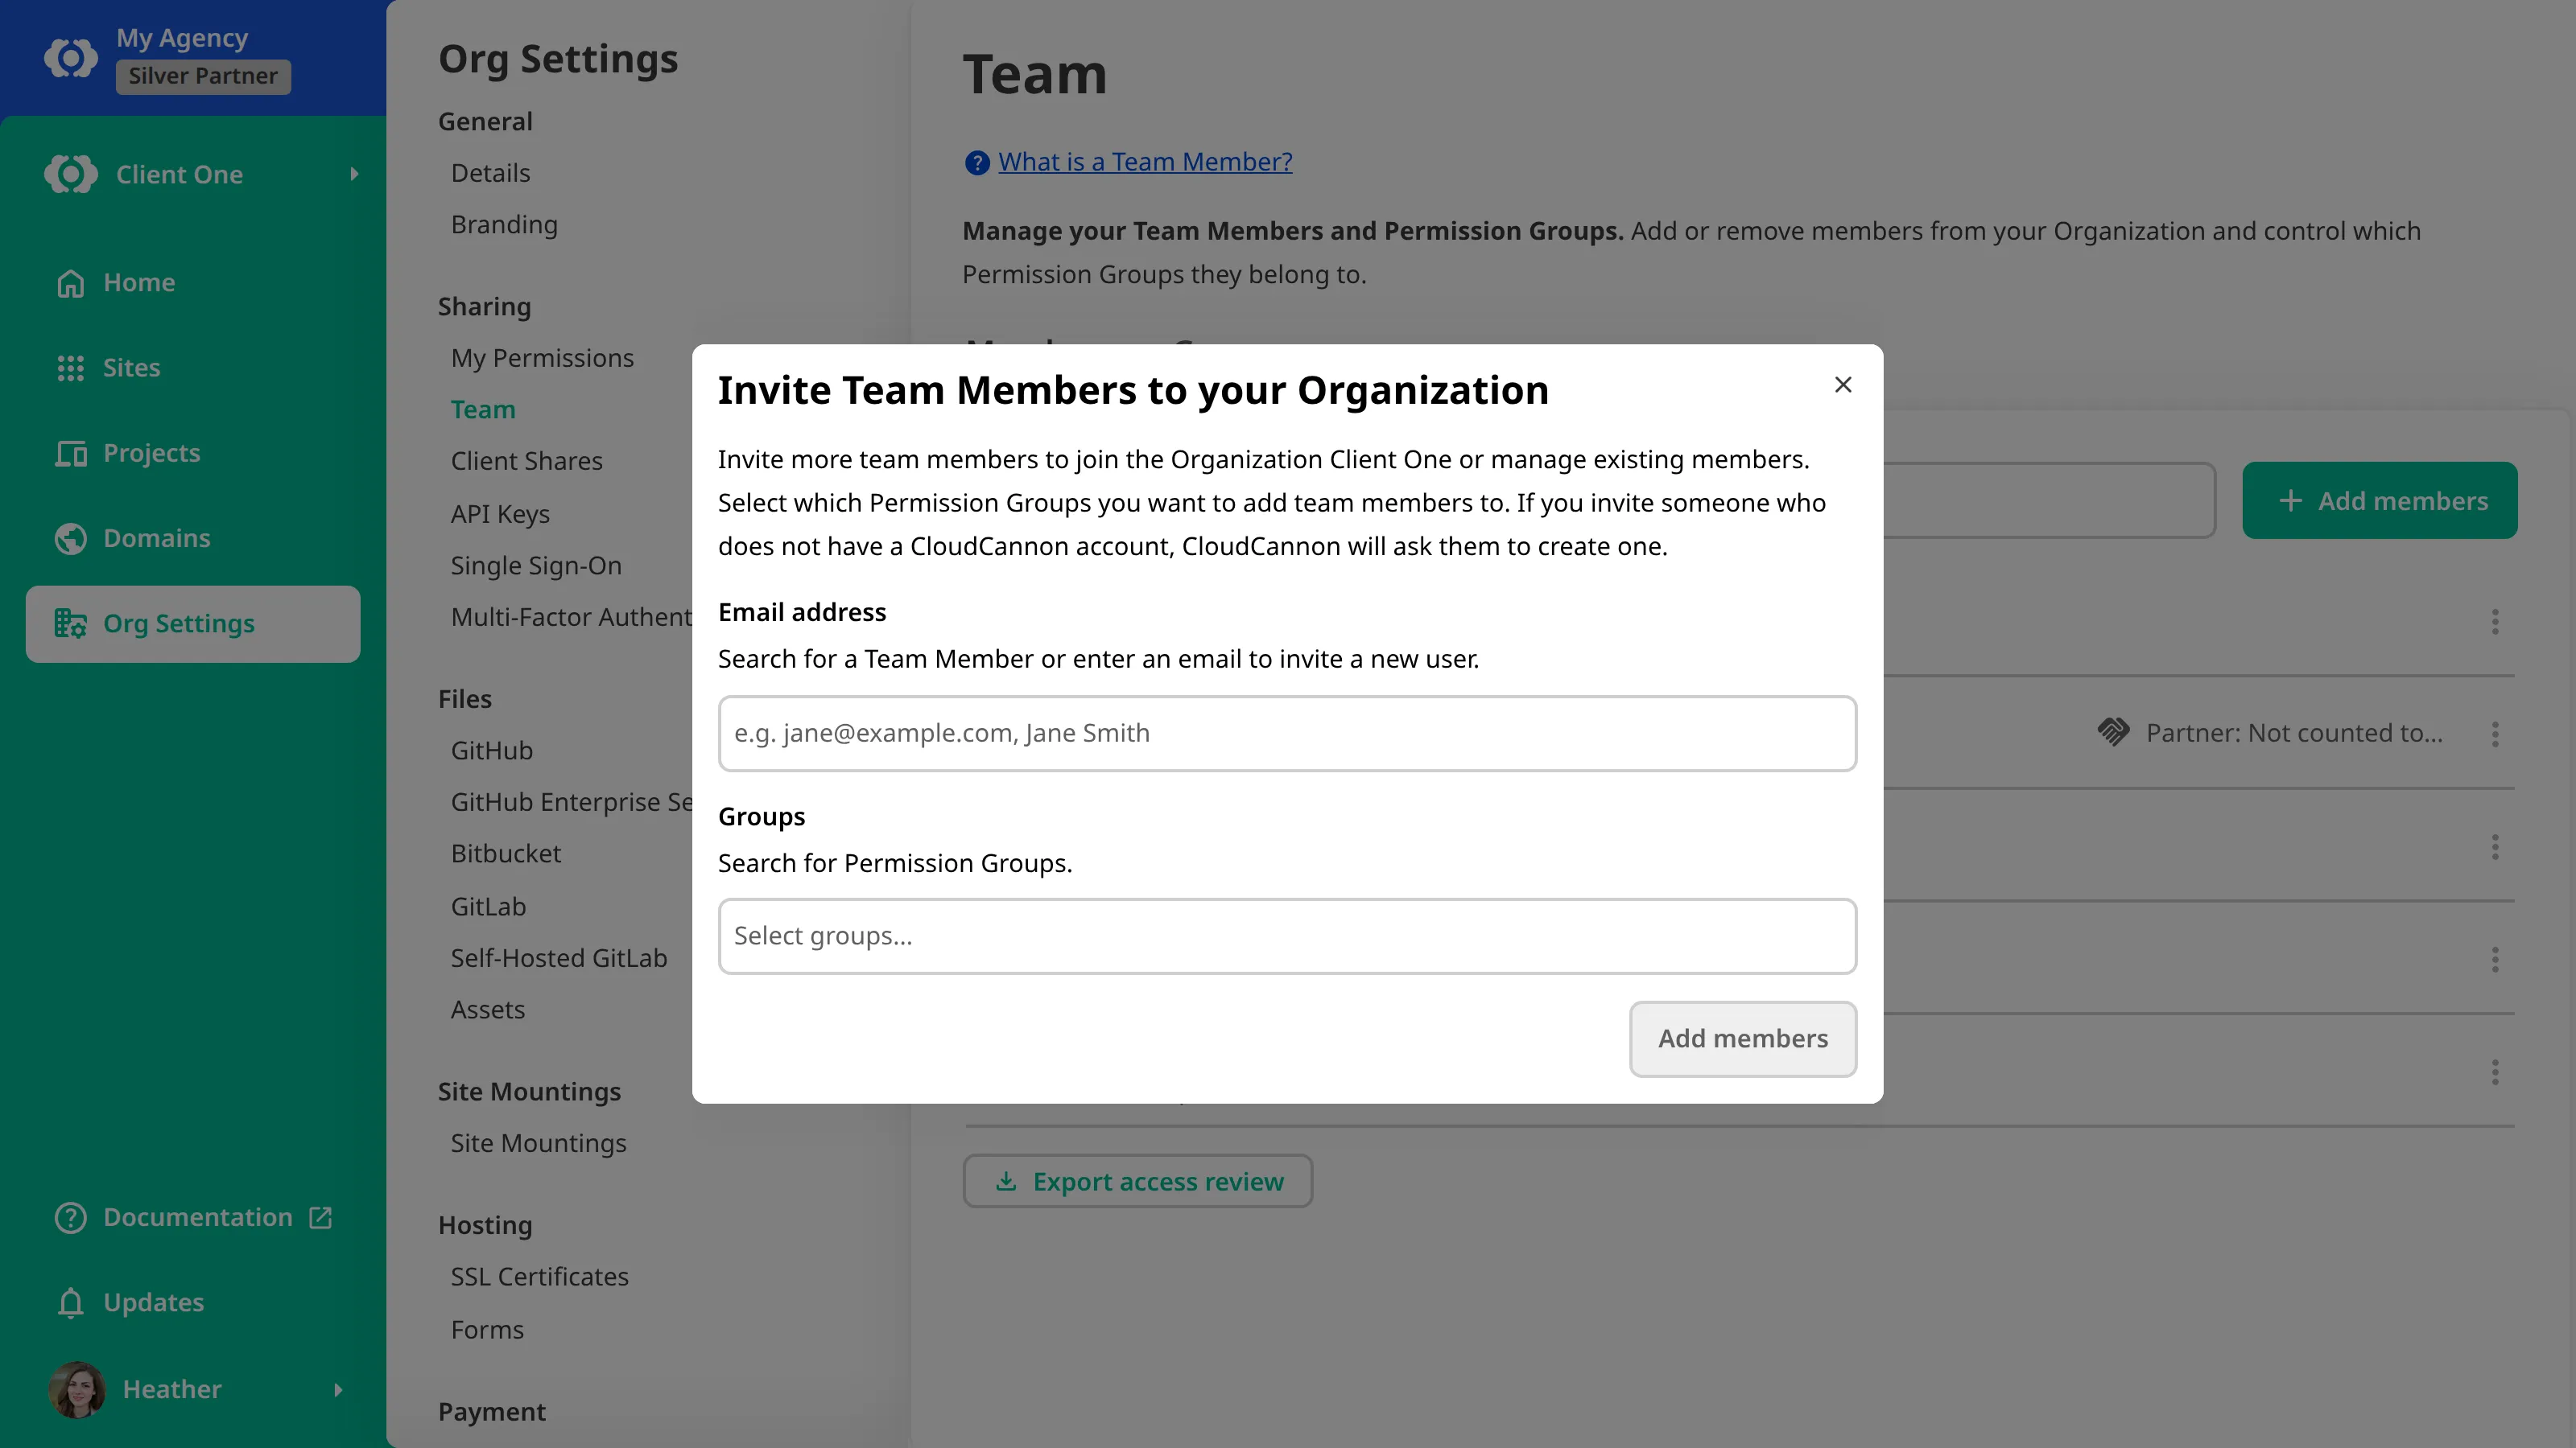The height and width of the screenshot is (1448, 2576).
Task: Click the Org Settings building icon
Action: tap(70, 623)
